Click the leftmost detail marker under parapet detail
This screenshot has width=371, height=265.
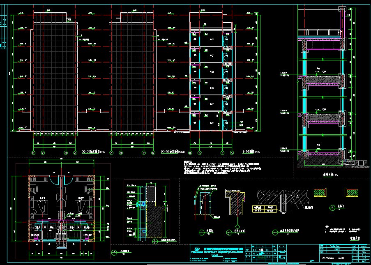click(201, 232)
